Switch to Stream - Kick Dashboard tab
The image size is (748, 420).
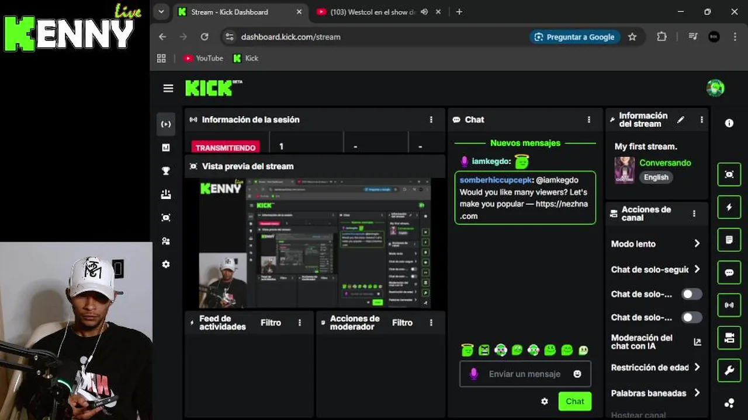240,12
